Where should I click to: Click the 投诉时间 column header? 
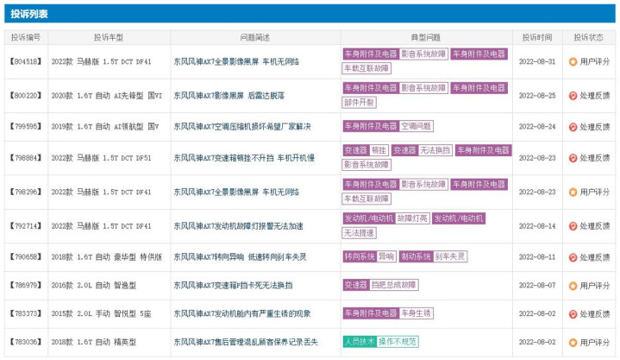click(537, 38)
